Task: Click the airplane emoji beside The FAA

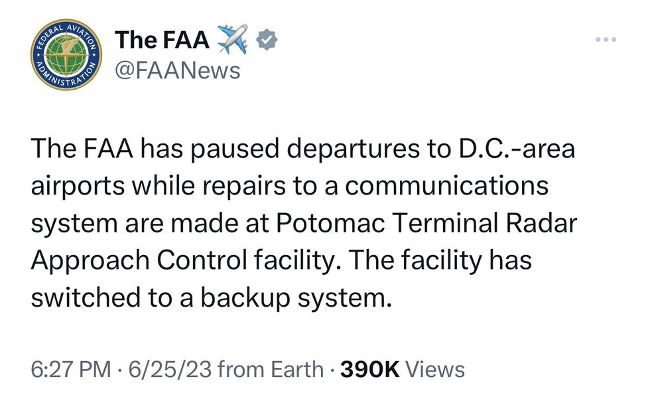Action: coord(231,39)
